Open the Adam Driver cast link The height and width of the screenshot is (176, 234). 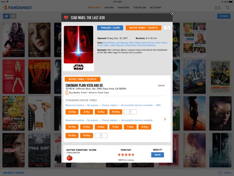point(148,43)
